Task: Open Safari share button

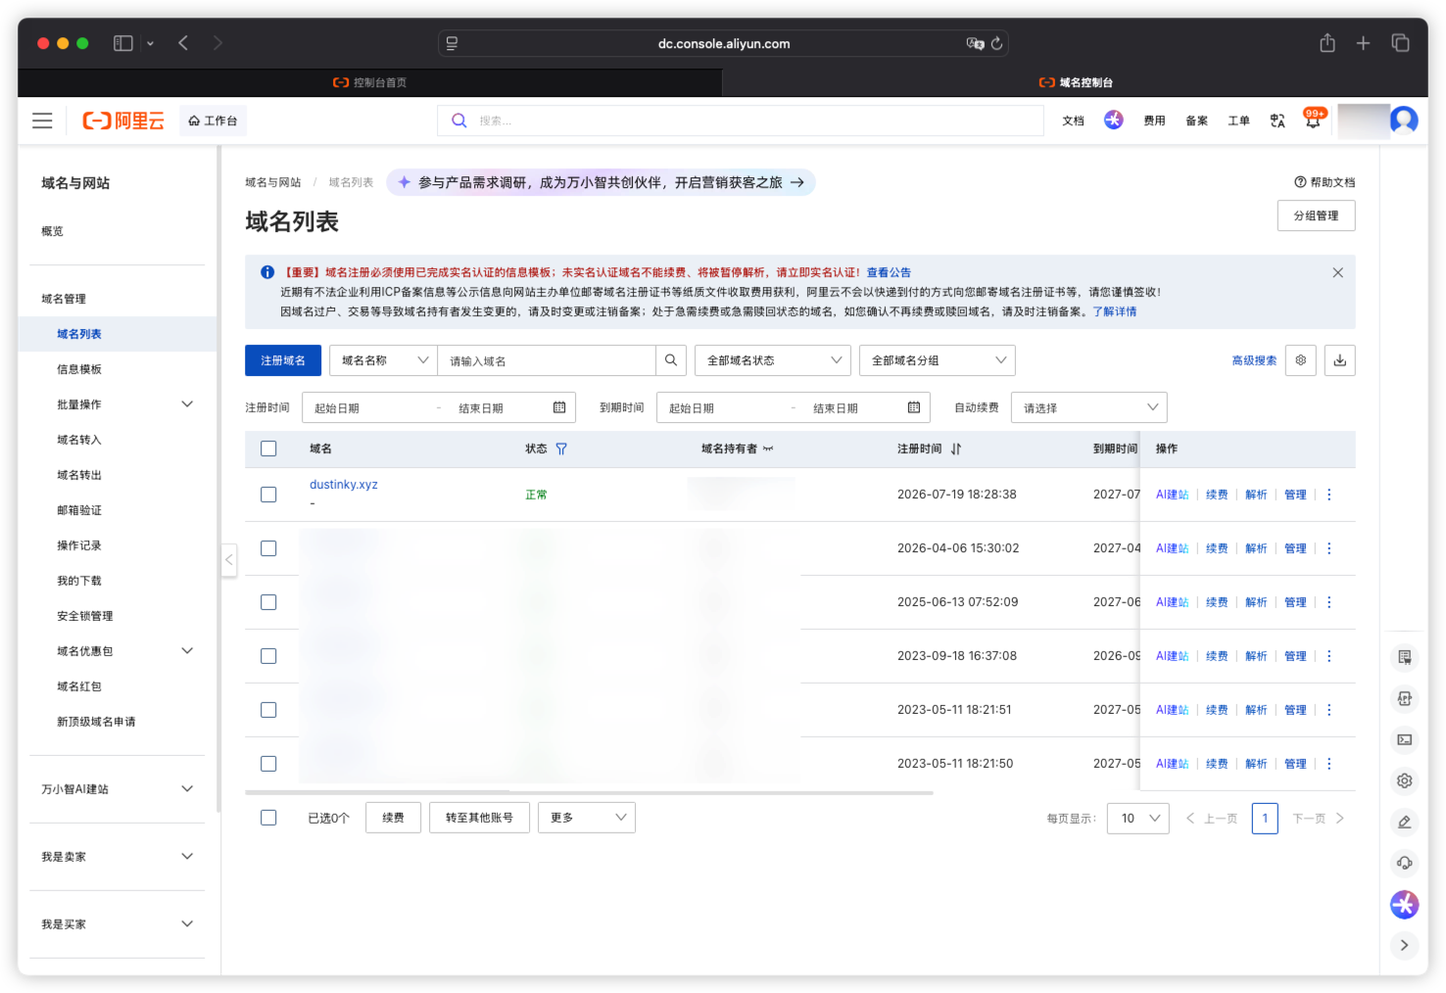Action: point(1326,43)
